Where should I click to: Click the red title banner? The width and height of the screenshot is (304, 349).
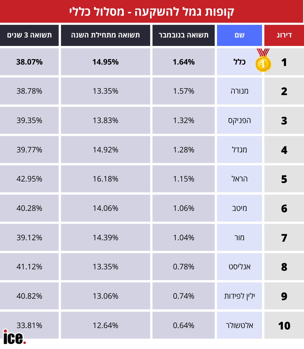[152, 12]
